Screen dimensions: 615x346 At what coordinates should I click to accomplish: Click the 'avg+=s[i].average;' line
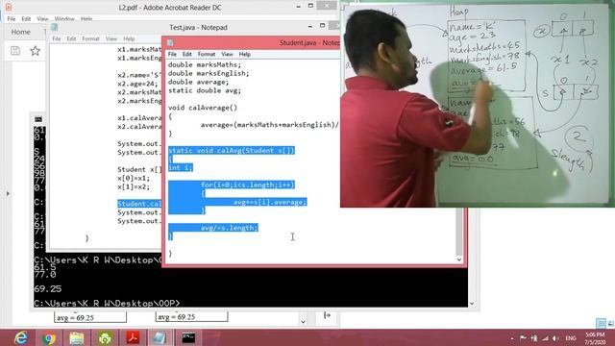(x=270, y=202)
